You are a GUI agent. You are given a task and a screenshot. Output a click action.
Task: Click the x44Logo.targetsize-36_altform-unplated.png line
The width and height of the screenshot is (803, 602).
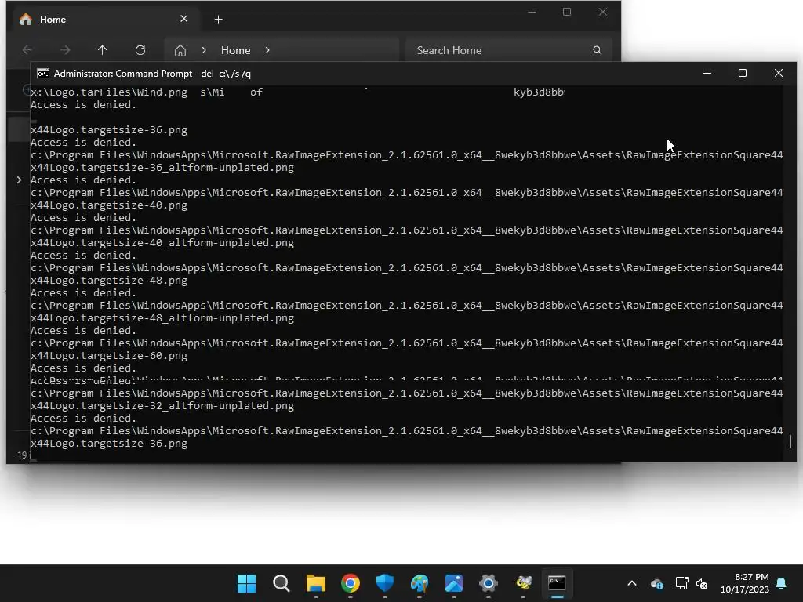pos(162,168)
